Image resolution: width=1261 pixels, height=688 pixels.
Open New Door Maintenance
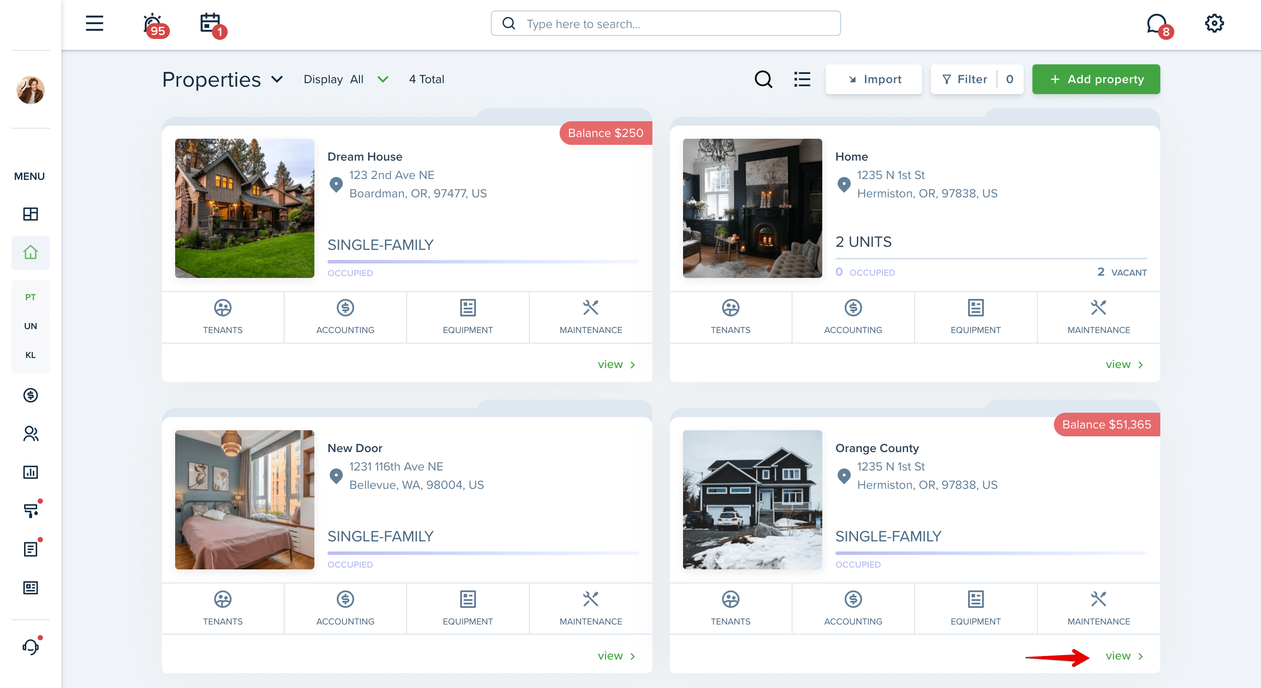click(591, 608)
